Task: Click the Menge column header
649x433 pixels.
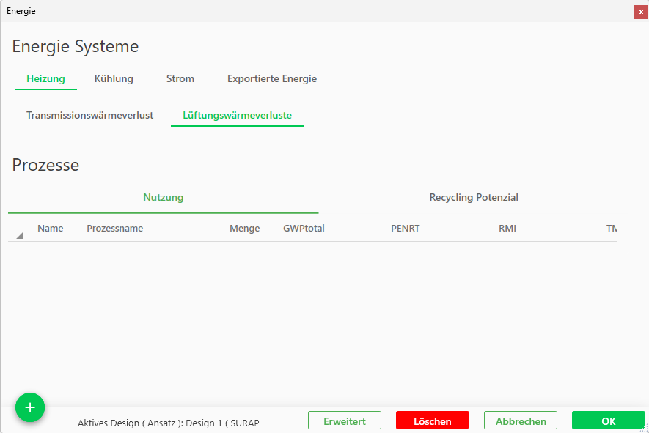Action: tap(245, 229)
